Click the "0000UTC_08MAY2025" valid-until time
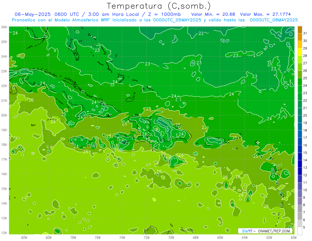 [x=274, y=20]
